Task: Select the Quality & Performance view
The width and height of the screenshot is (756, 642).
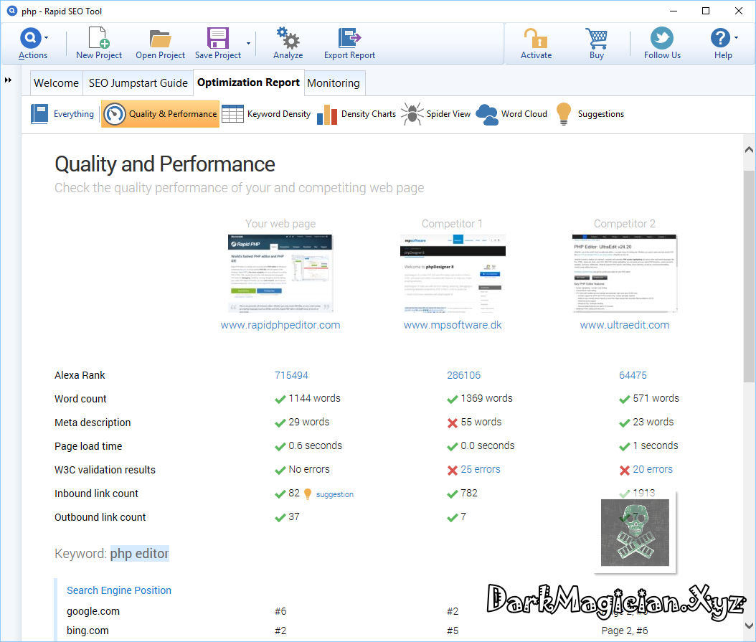Action: [x=160, y=114]
